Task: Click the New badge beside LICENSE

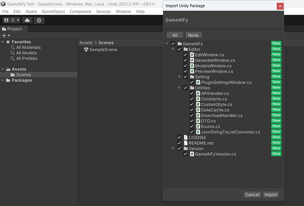Action: pyautogui.click(x=276, y=137)
